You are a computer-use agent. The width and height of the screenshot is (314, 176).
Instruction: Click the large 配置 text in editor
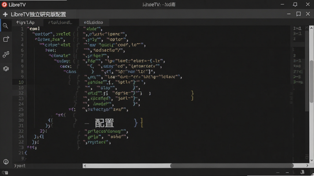pyautogui.click(x=104, y=123)
